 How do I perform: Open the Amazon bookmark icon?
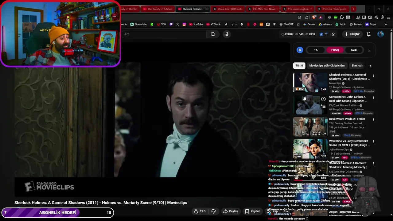point(268,24)
